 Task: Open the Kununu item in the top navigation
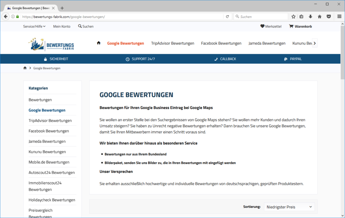pos(302,43)
